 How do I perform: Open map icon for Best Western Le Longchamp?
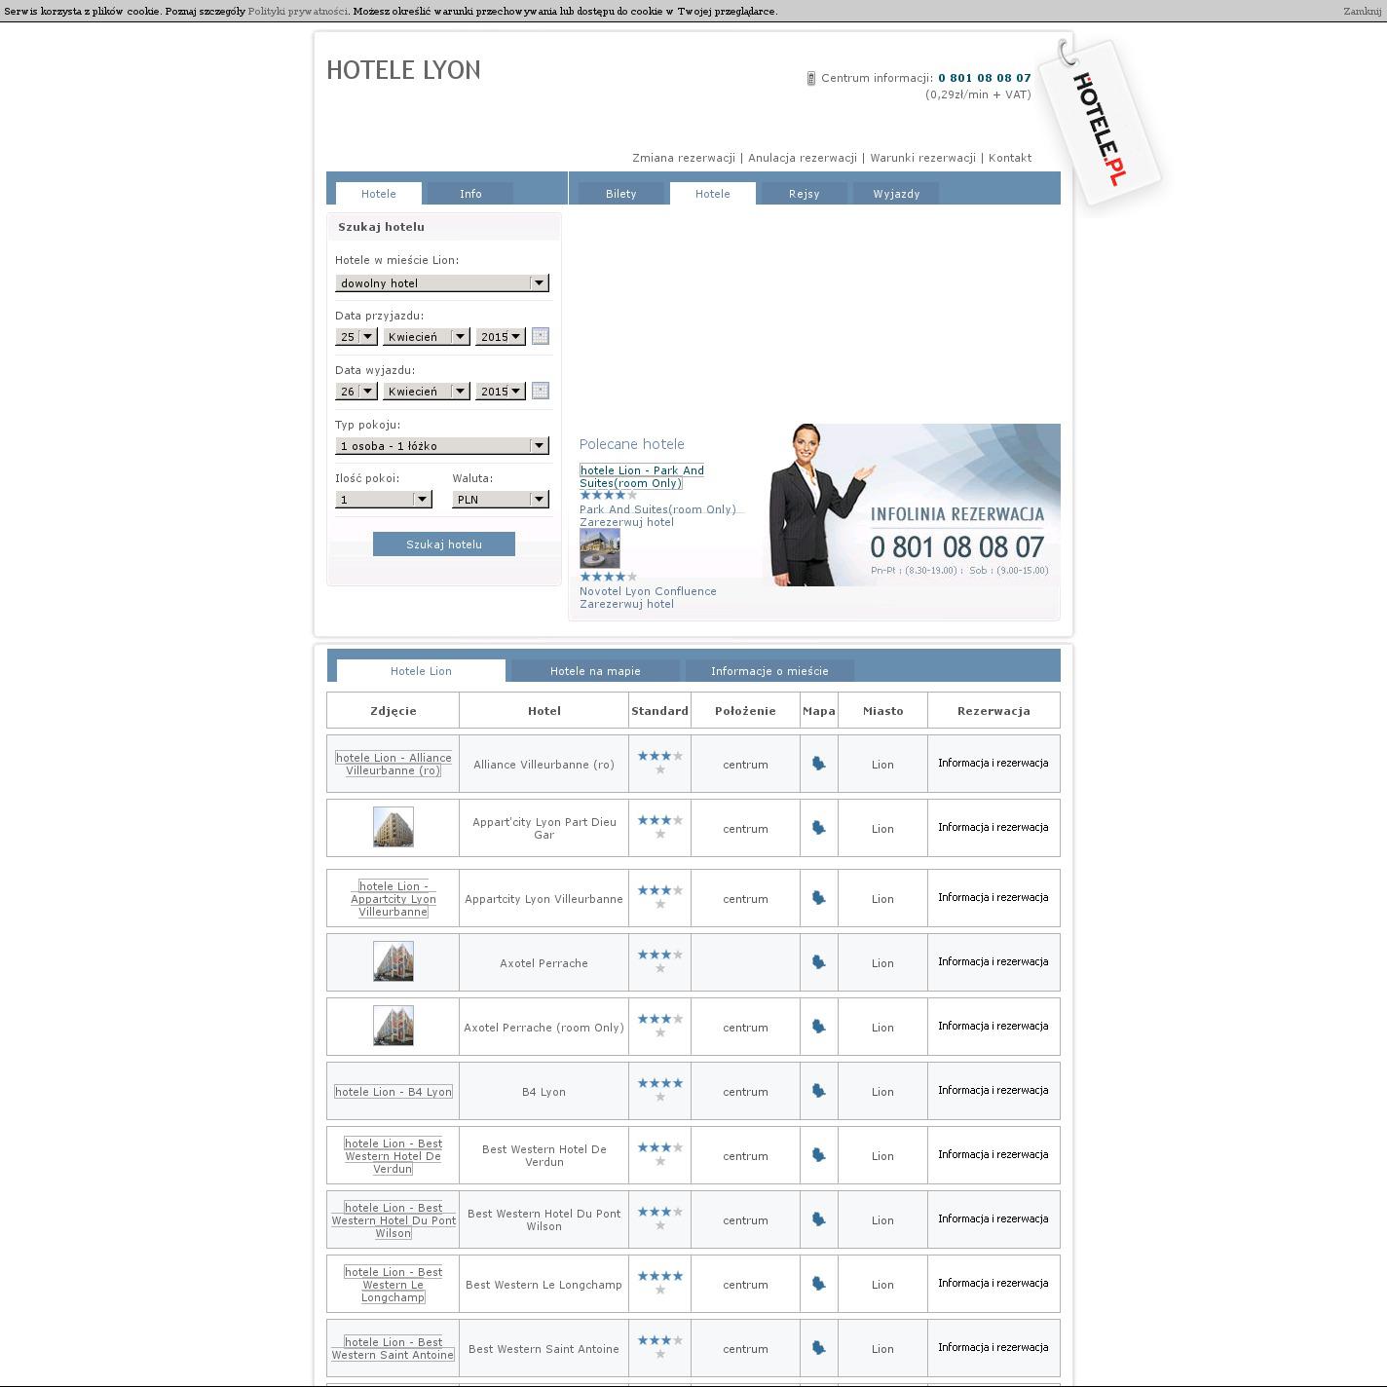(818, 1284)
